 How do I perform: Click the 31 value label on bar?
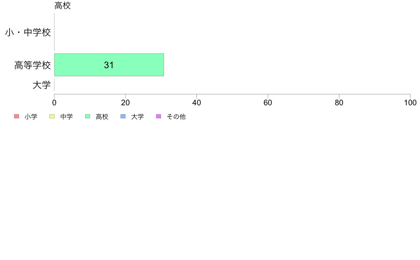[109, 65]
